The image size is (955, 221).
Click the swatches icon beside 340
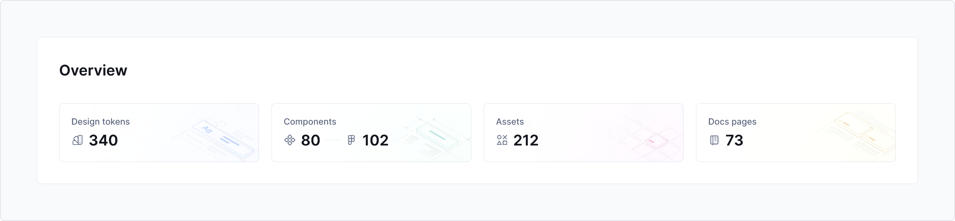pos(78,141)
